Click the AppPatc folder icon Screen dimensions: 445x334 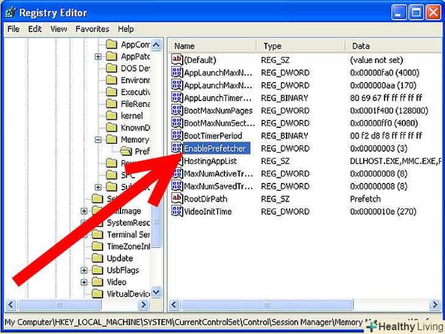pyautogui.click(x=111, y=56)
